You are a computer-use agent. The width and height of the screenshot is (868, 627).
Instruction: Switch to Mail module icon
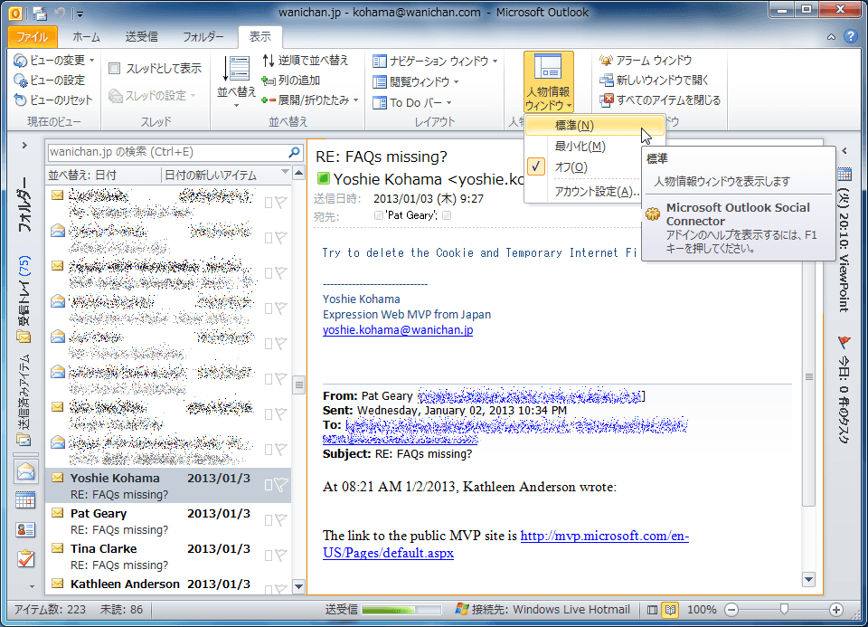point(25,471)
